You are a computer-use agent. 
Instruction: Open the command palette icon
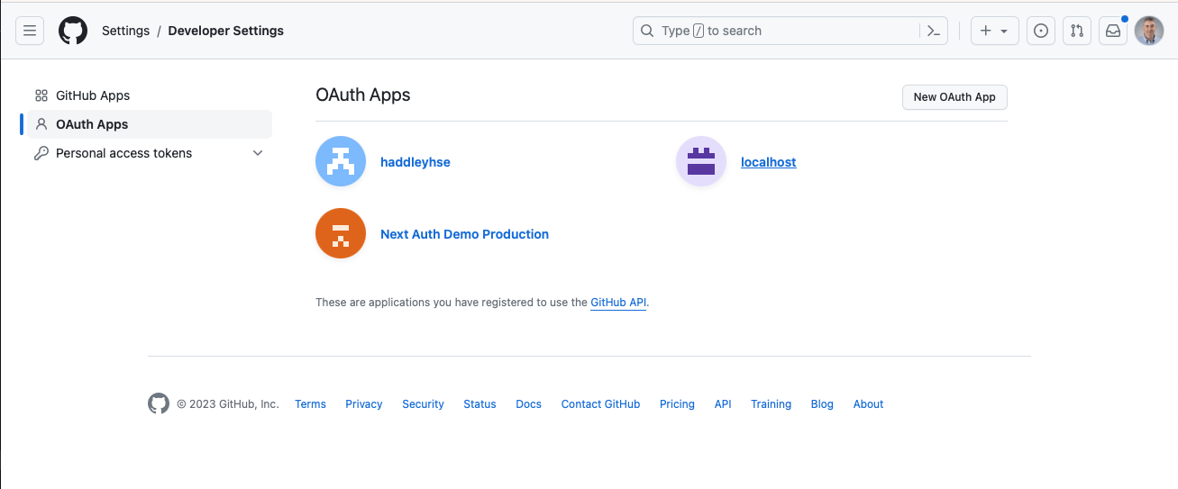click(934, 31)
